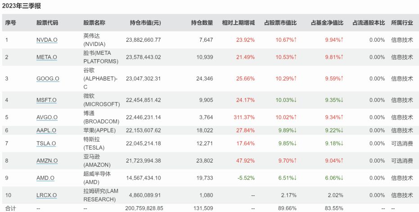Click the 脸书(META PLATFORMS) stock name
419x212 pixels.
point(101,57)
